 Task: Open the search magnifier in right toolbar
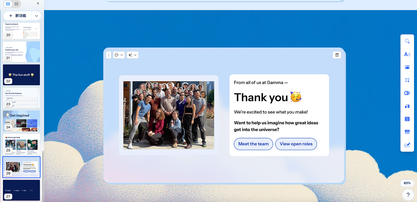point(407,41)
